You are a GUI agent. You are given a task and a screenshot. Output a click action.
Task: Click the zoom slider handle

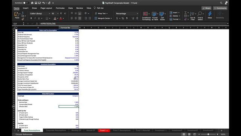click(208, 134)
